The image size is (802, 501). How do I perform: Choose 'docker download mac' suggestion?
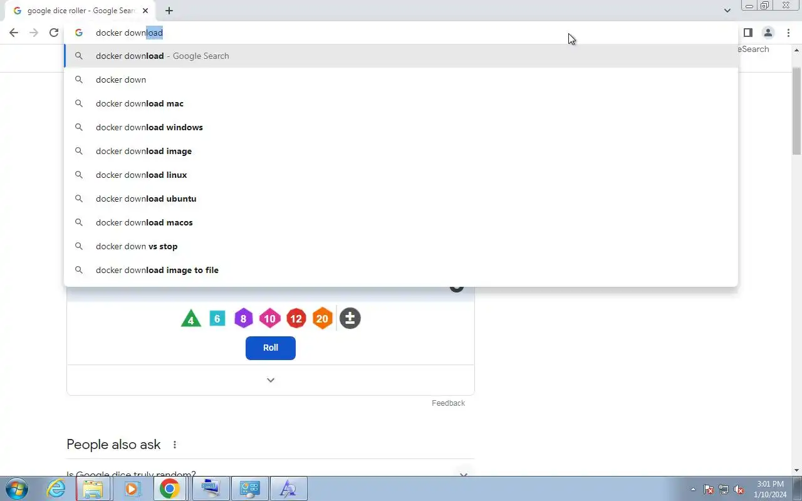pyautogui.click(x=401, y=103)
